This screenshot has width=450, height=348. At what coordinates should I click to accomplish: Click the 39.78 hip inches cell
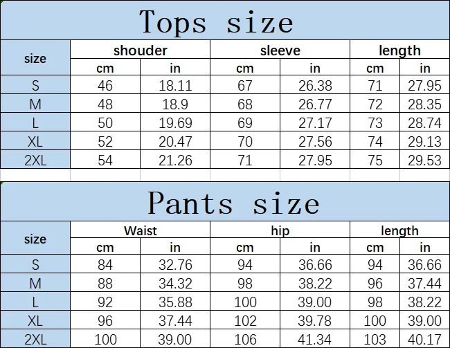(315, 321)
